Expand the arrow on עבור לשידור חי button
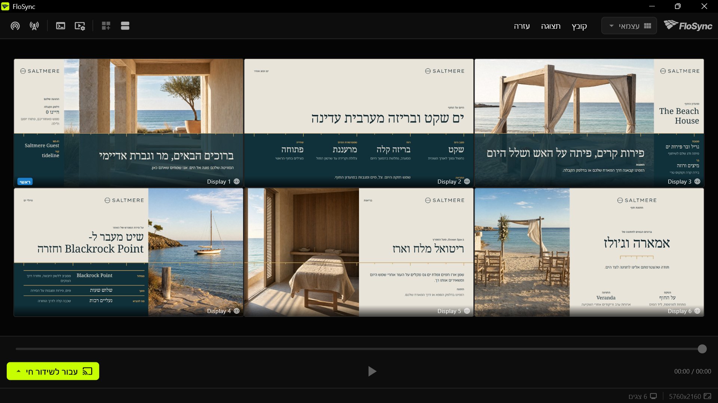Viewport: 718px width, 403px height. pos(18,371)
